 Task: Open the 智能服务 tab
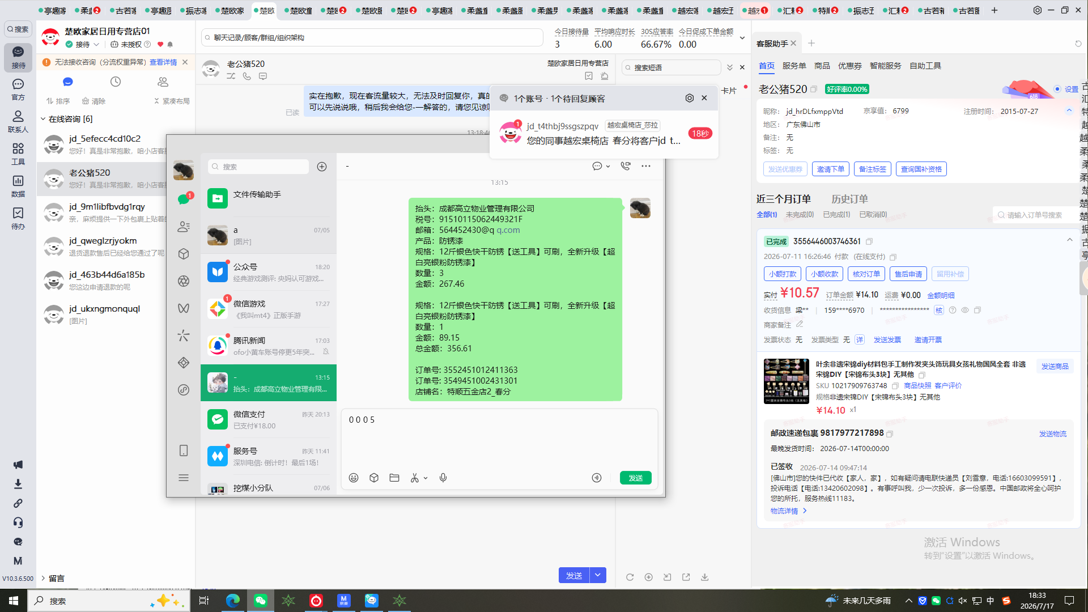point(885,66)
